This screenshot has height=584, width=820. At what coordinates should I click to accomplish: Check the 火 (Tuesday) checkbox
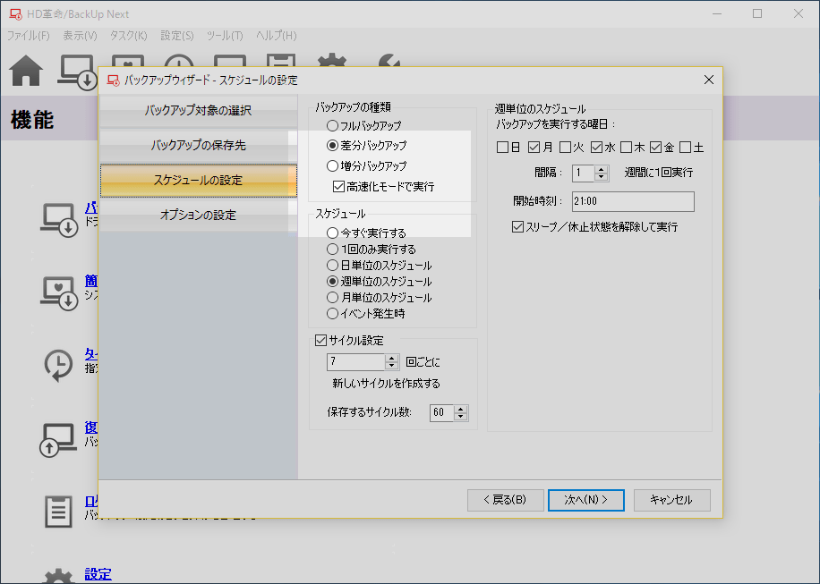point(565,148)
